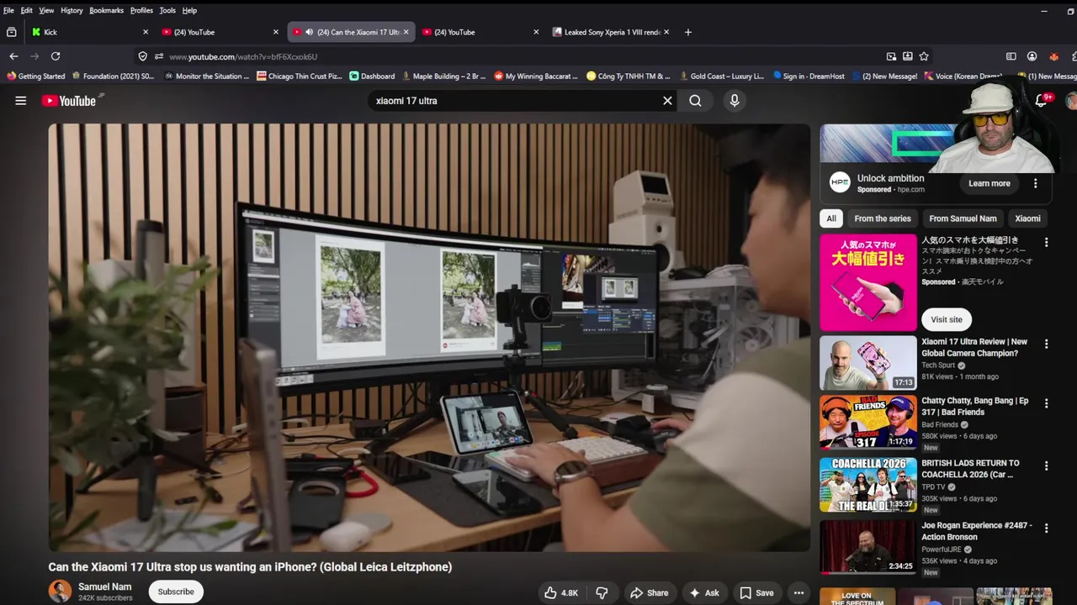The width and height of the screenshot is (1077, 605).
Task: Open more actions menu below the video
Action: pyautogui.click(x=798, y=592)
